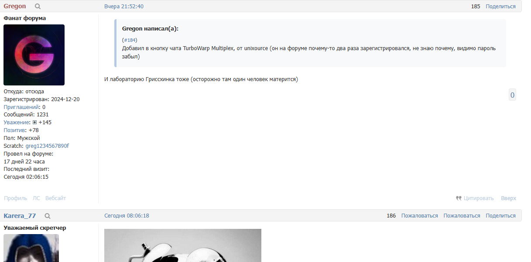Follow the #184 link in the quote

pyautogui.click(x=130, y=40)
